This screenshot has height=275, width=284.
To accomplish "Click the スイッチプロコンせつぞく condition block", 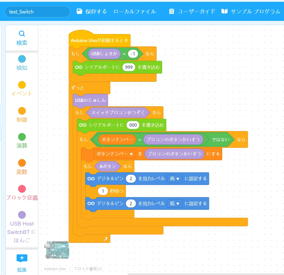I will tap(118, 113).
